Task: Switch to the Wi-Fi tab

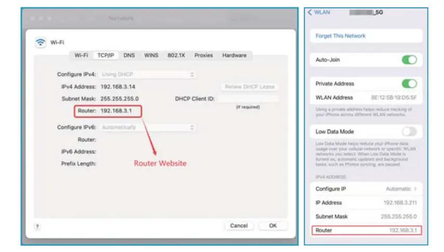Action: point(81,55)
